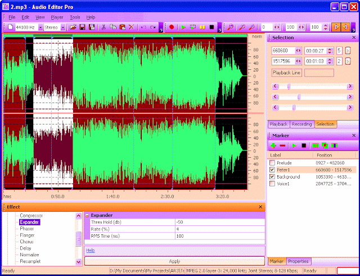
Task: Open the Stereo channel dropdown
Action: tap(63, 27)
